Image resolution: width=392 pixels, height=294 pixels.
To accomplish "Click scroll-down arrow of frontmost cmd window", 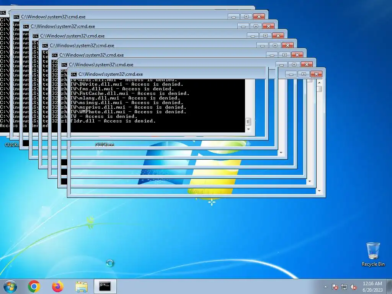I will tap(319, 191).
